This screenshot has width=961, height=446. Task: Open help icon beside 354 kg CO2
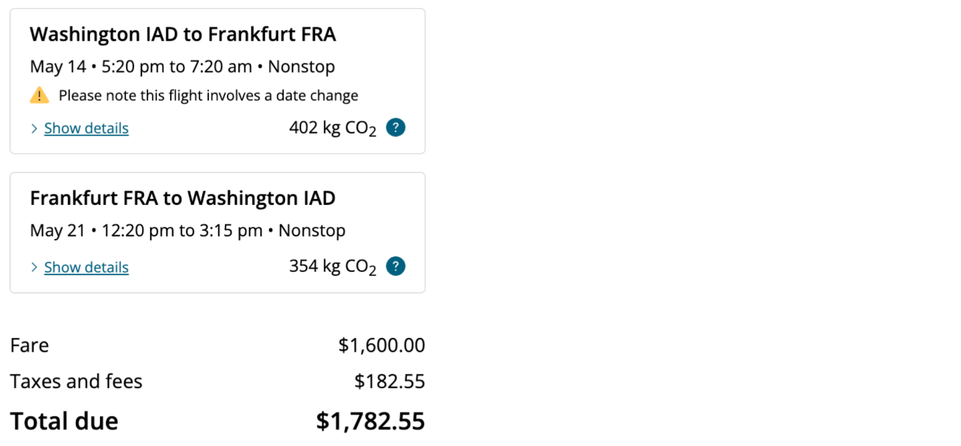click(x=396, y=266)
